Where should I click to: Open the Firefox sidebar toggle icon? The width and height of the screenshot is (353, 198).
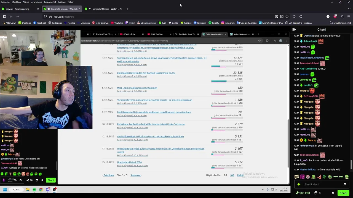coord(4,16)
